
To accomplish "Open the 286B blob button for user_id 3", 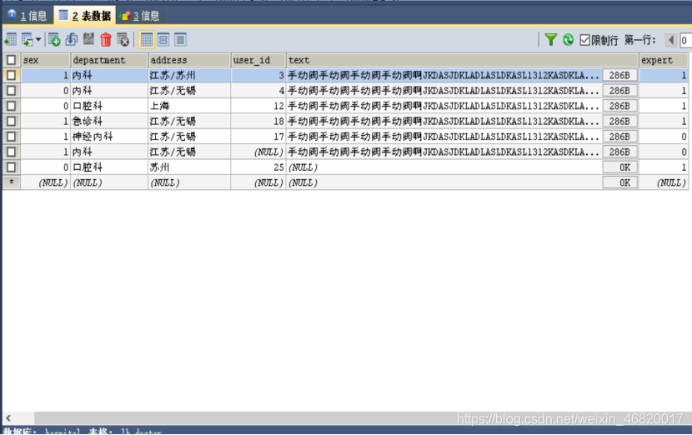I will pyautogui.click(x=619, y=76).
